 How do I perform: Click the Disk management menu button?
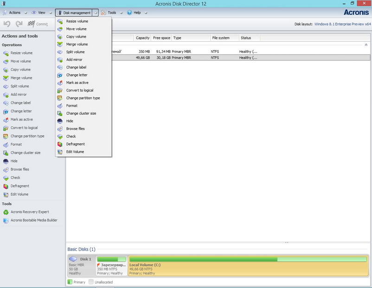pos(74,13)
